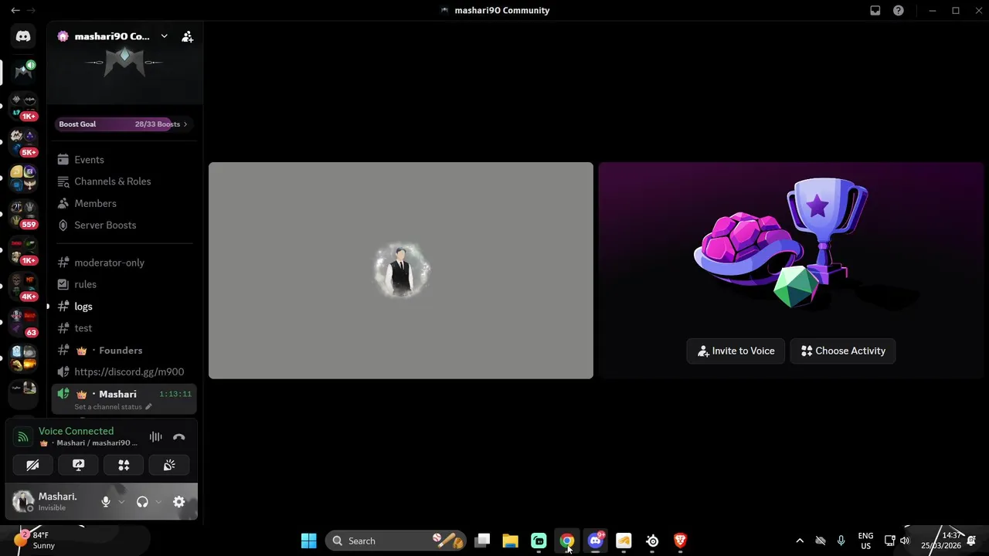This screenshot has height=556, width=989.
Task: Open the clock and date flyout
Action: pos(940,541)
